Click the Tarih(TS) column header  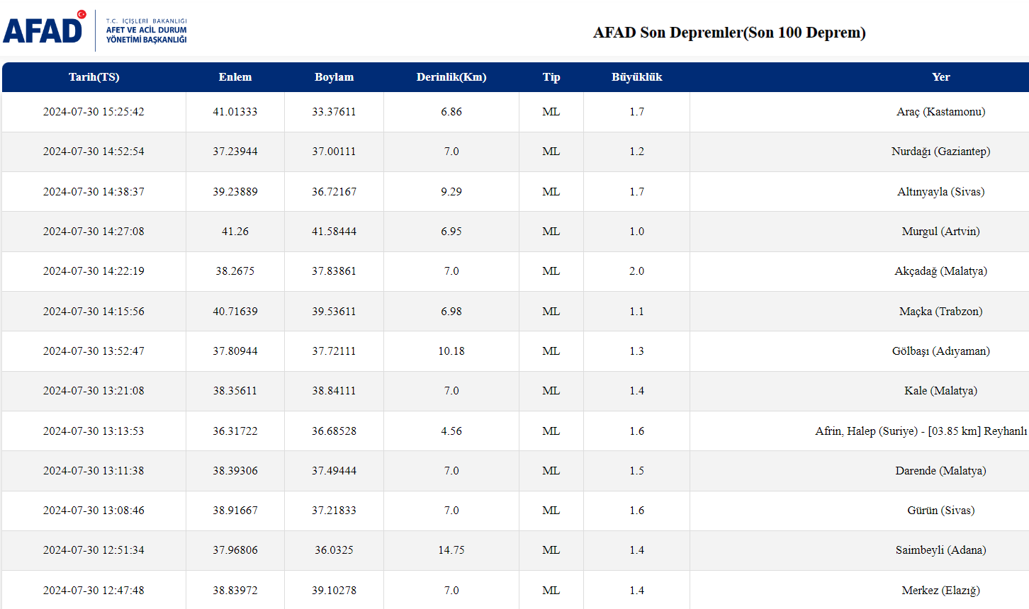pos(94,77)
